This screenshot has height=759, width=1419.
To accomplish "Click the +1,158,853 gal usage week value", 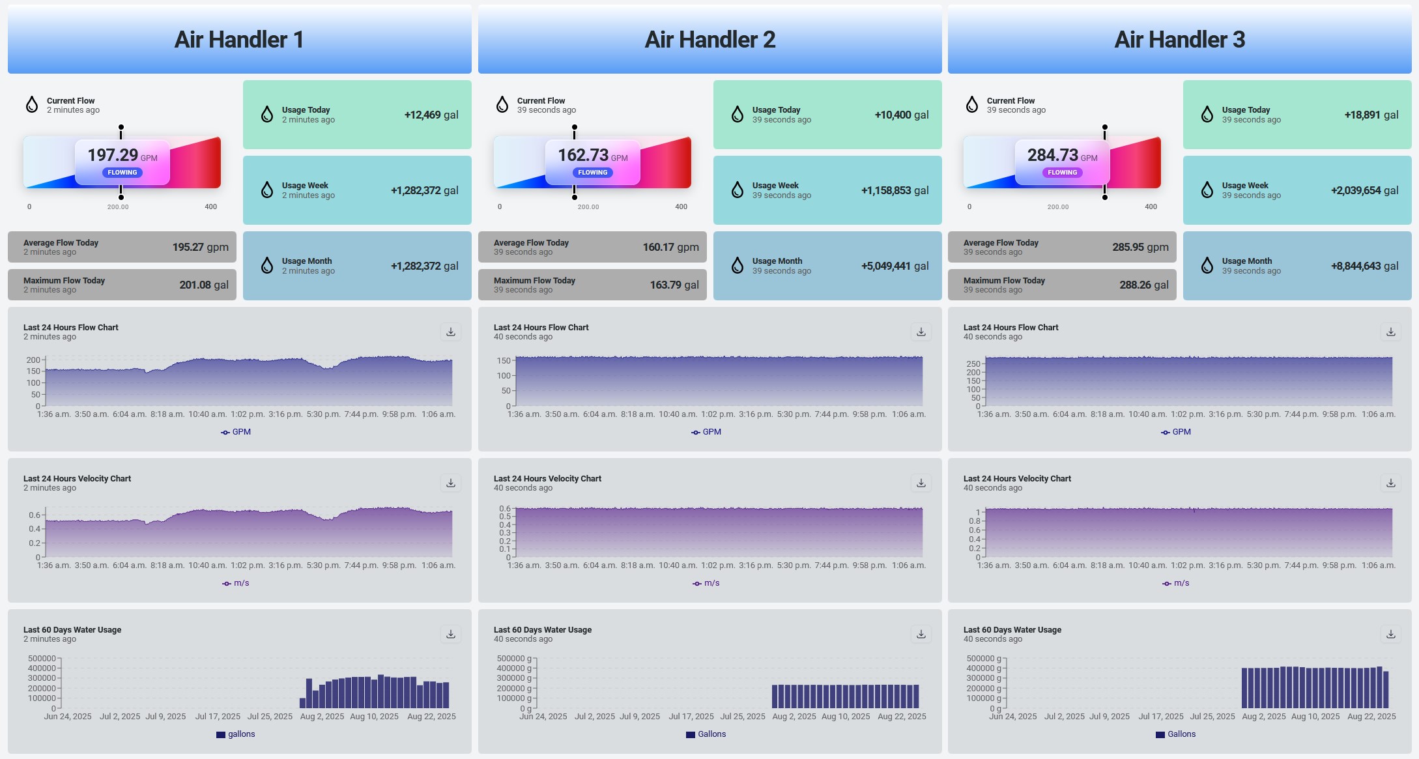I will (x=895, y=190).
